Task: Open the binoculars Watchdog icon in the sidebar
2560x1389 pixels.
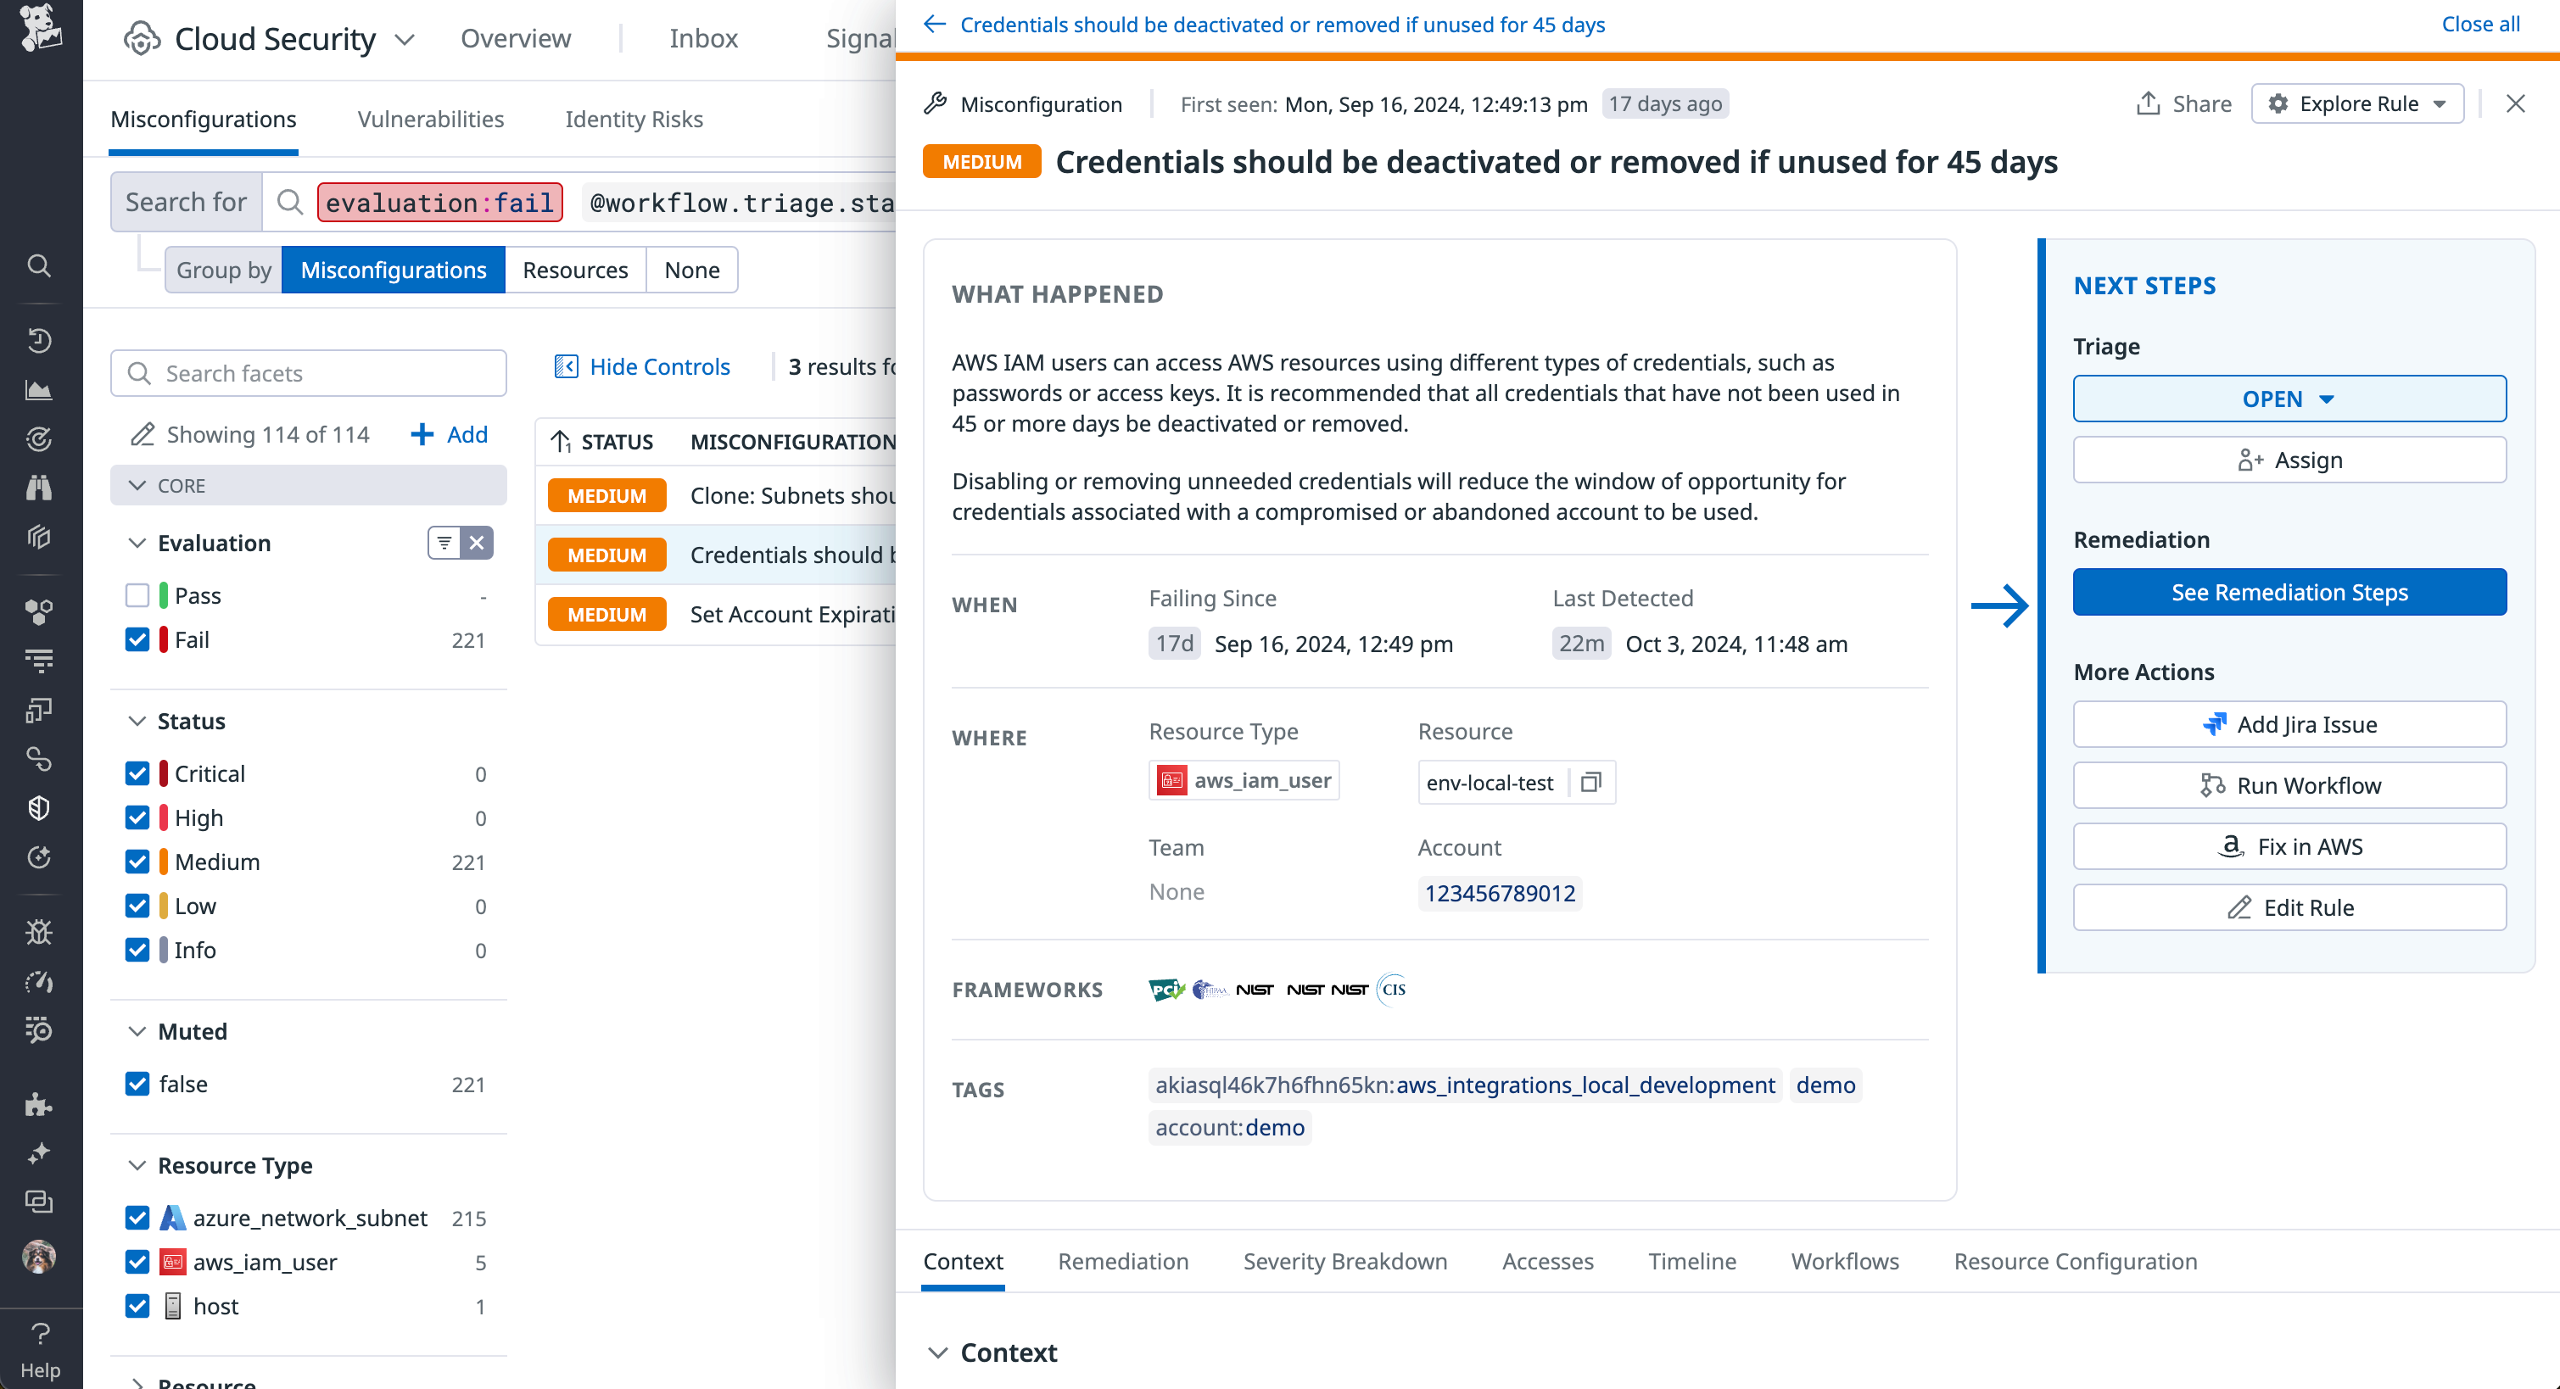Action: (x=39, y=487)
